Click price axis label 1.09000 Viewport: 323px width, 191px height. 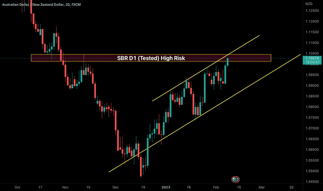pos(312,85)
